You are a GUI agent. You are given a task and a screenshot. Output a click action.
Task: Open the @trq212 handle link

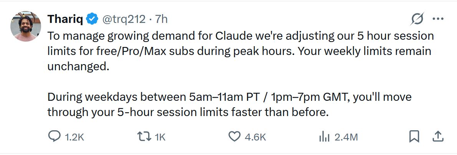123,18
